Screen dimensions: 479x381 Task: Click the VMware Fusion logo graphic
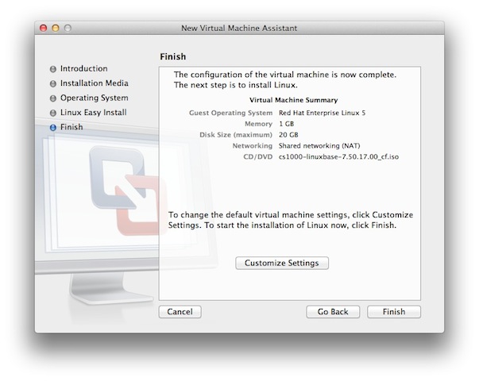pyautogui.click(x=129, y=190)
